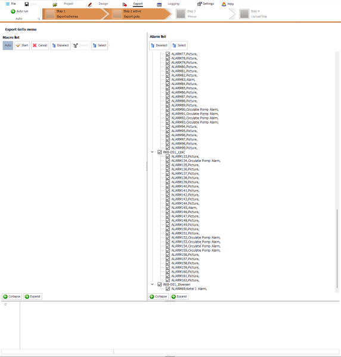The height and width of the screenshot is (357, 341).
Task: Click the red Cancel X icon
Action: (35, 45)
